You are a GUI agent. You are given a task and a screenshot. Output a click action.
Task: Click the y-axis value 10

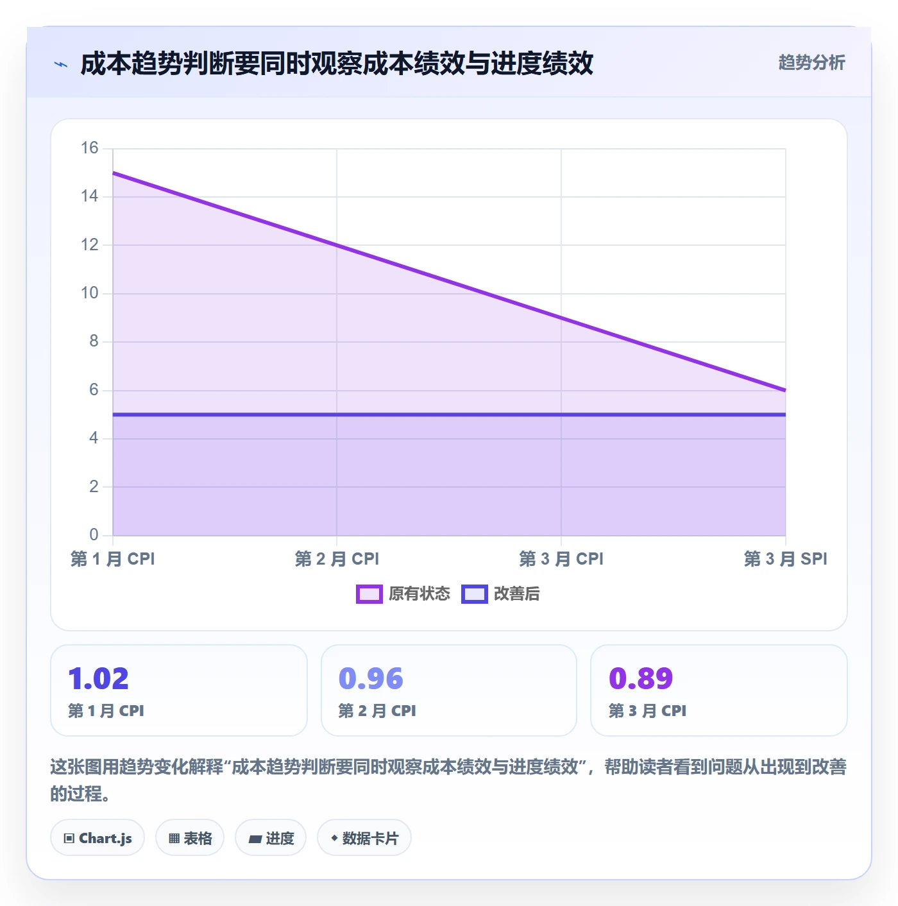pos(90,293)
